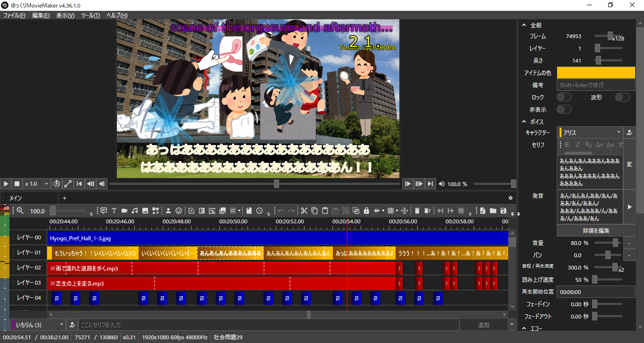Click the scissors icon to cut the item
The width and height of the screenshot is (644, 343).
(304, 211)
